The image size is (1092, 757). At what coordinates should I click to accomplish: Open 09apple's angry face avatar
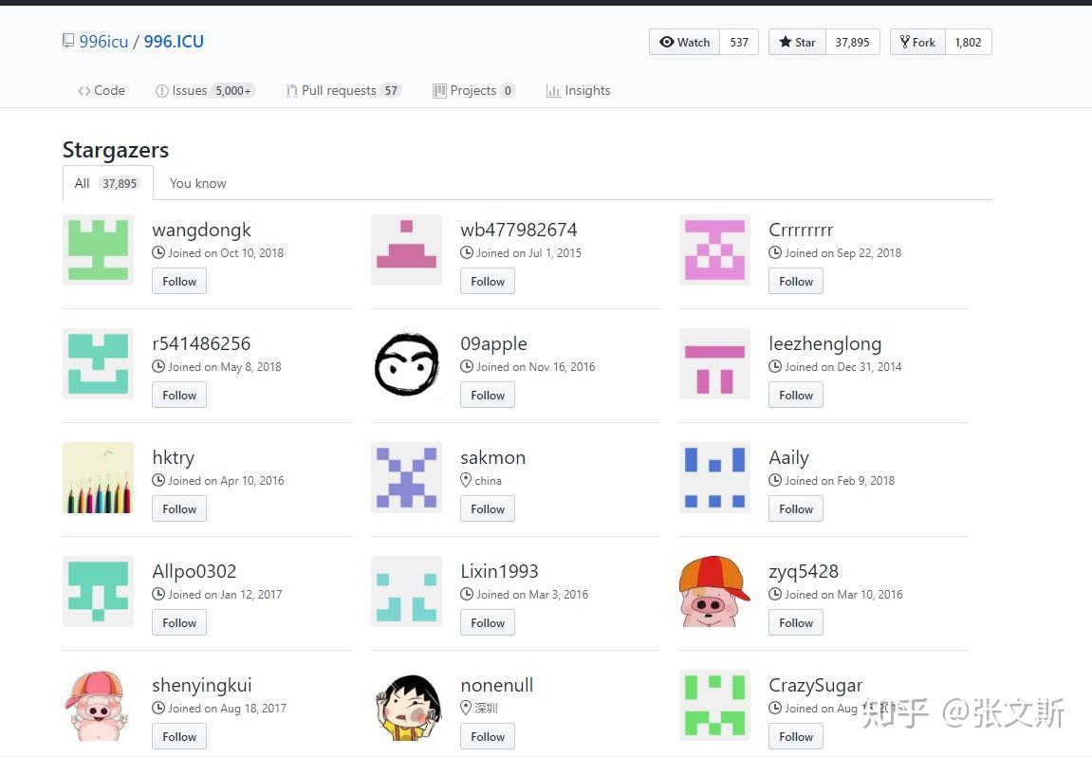[x=407, y=363]
